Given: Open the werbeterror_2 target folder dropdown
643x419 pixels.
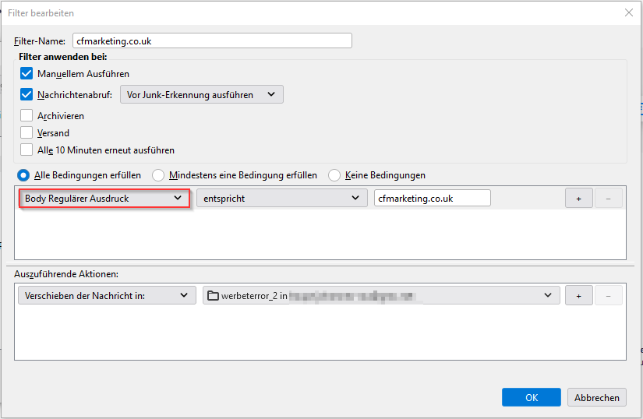Looking at the screenshot, I should tap(381, 295).
